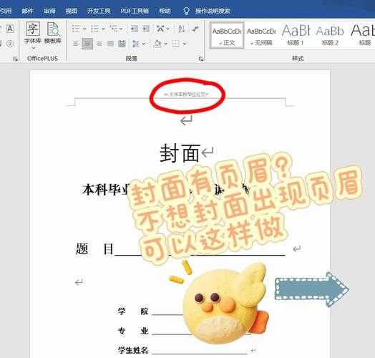The height and width of the screenshot is (358, 375).
Task: Click the 学 院 label text
Action: tap(133, 311)
